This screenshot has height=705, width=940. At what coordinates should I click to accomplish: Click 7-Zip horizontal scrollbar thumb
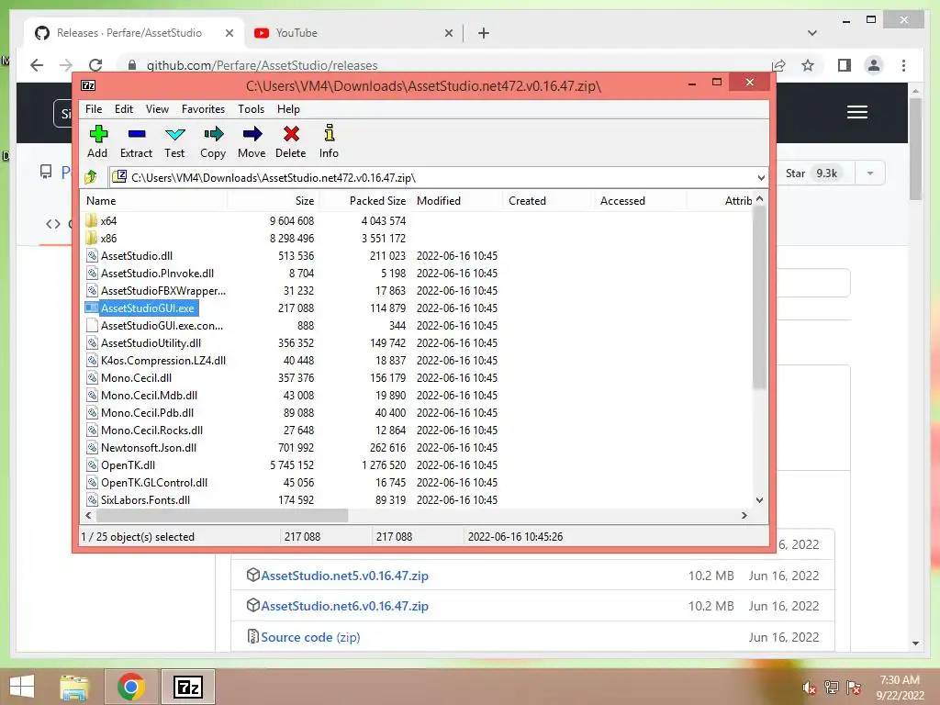pyautogui.click(x=222, y=516)
